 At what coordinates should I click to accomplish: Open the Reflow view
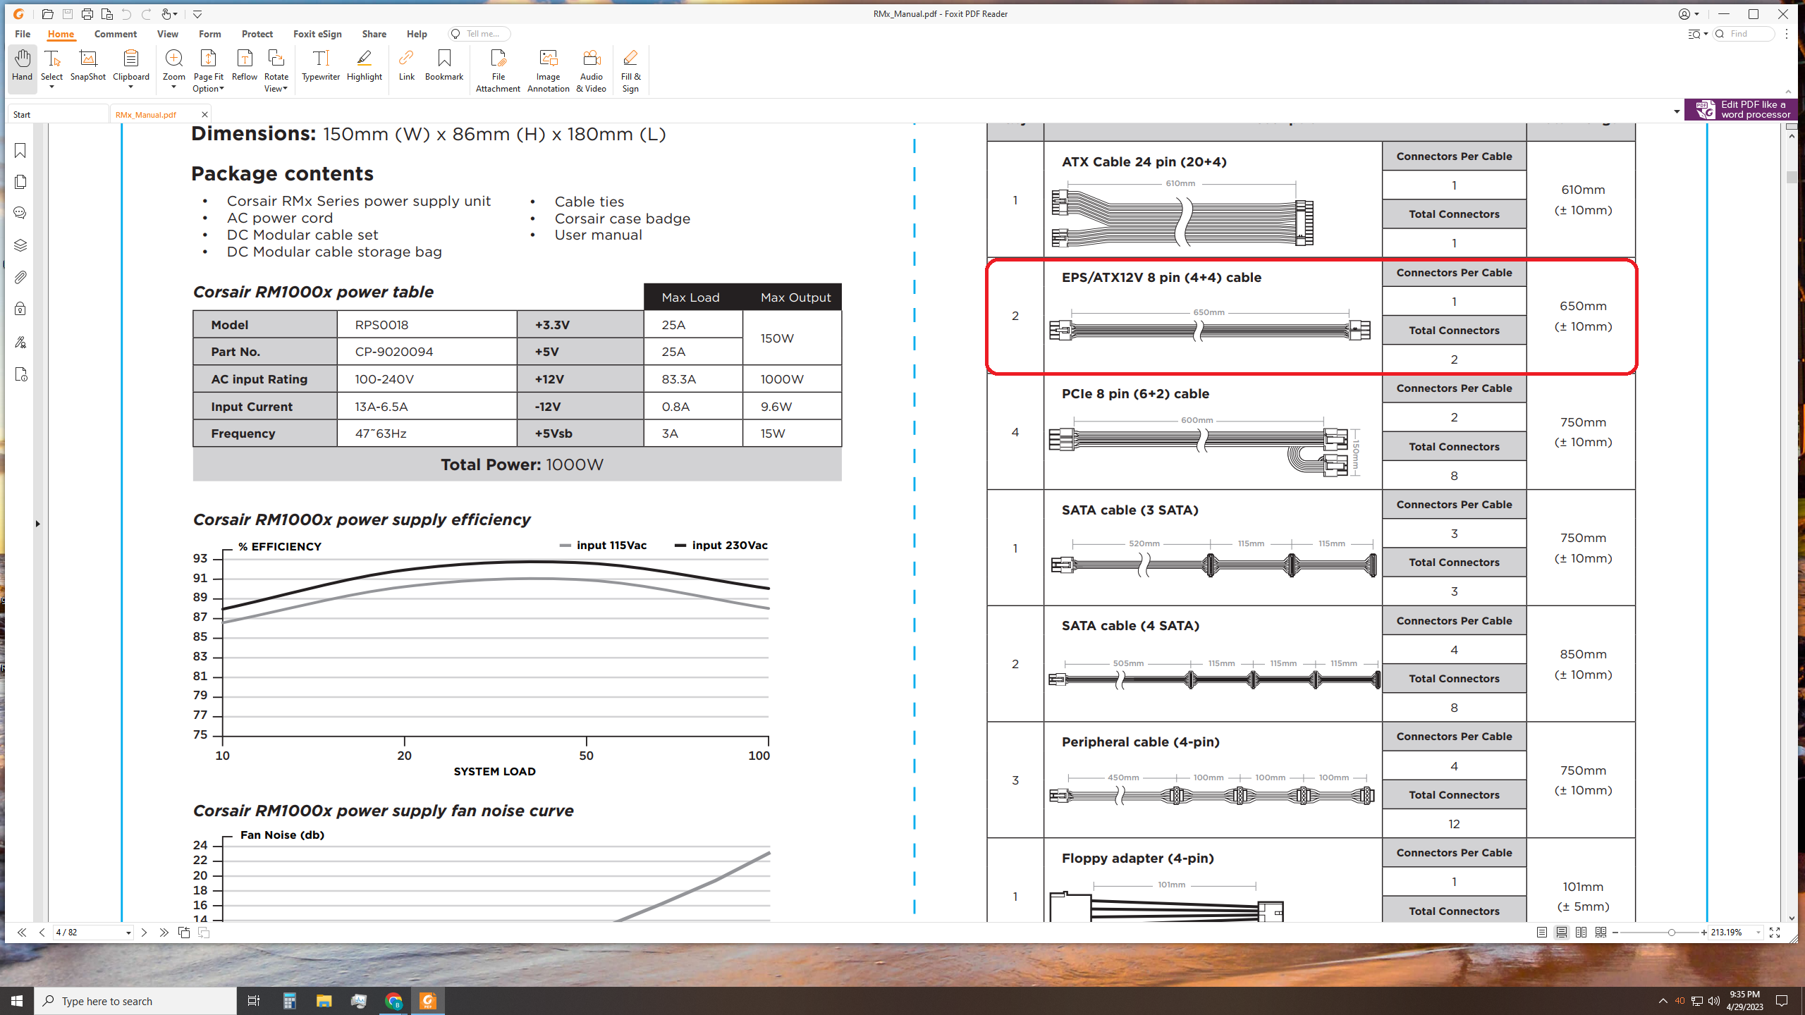245,66
